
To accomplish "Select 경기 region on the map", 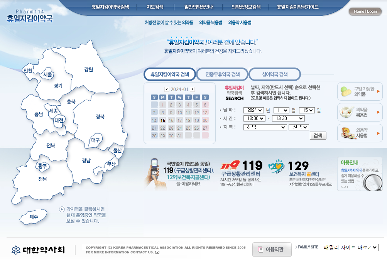I will coord(58,86).
